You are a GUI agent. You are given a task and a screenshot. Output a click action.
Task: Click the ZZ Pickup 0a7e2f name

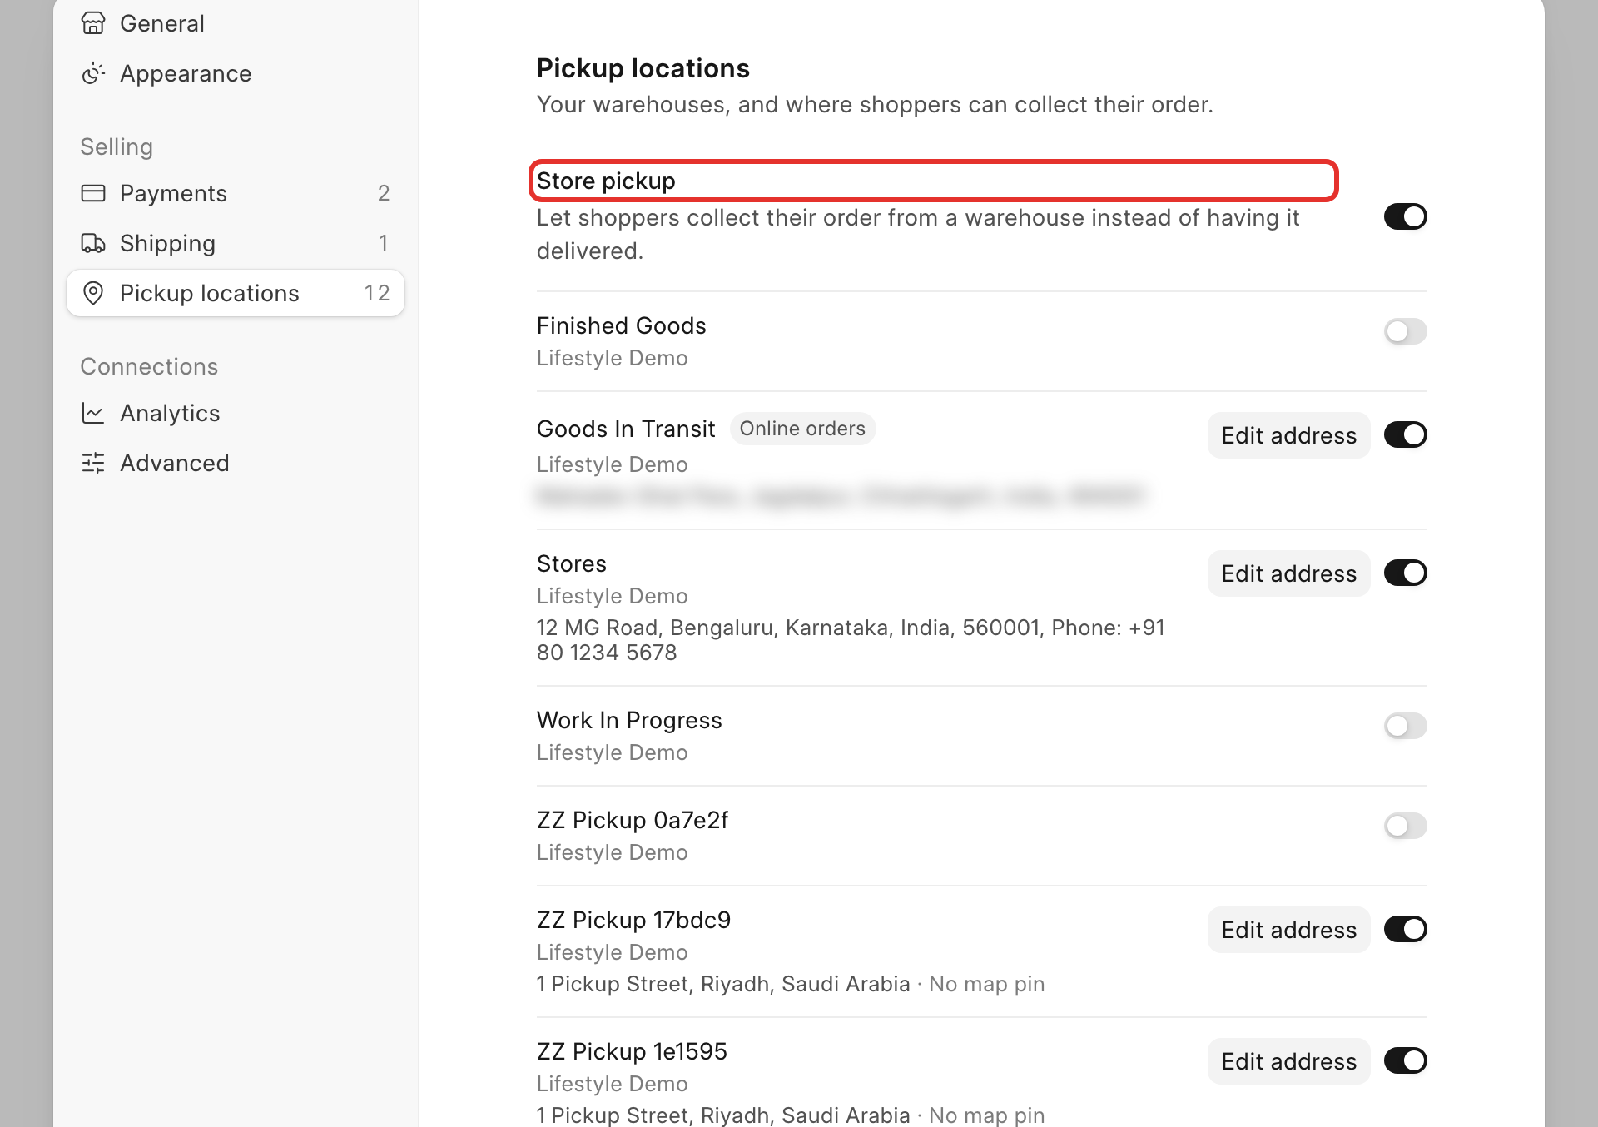pyautogui.click(x=633, y=820)
